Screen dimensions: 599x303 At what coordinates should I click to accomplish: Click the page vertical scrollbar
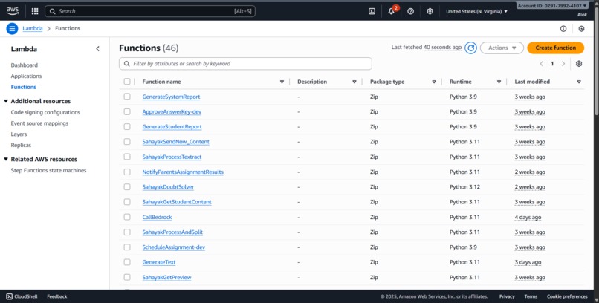pos(596,61)
